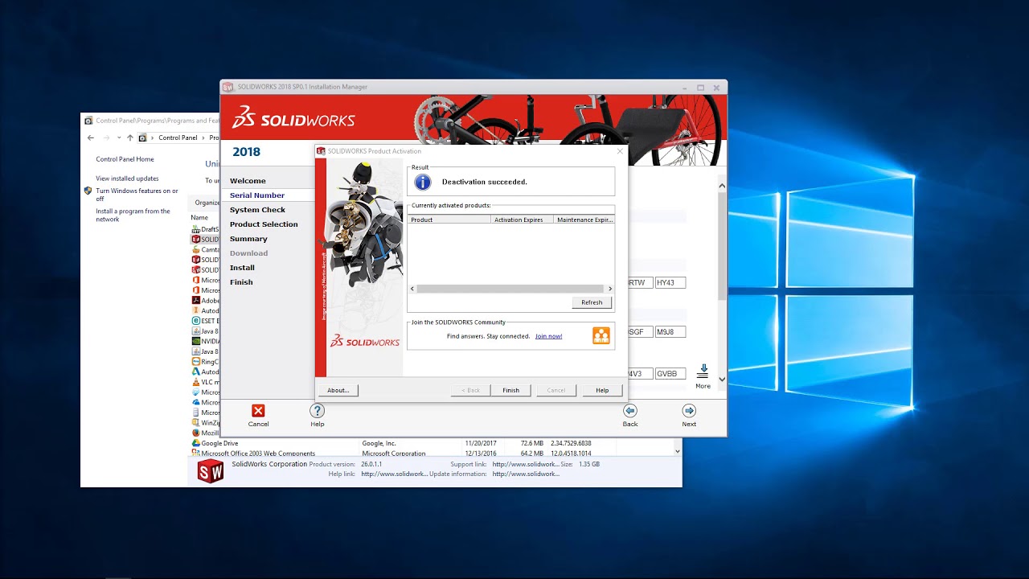Click the orange SOLIDWORKS Community icon
The height and width of the screenshot is (579, 1029).
click(601, 336)
